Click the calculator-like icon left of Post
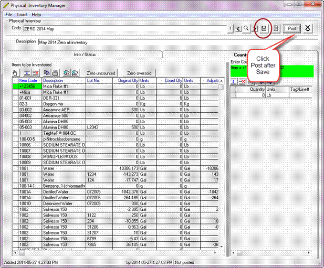Screen dimensions: 324x268 click(x=276, y=28)
